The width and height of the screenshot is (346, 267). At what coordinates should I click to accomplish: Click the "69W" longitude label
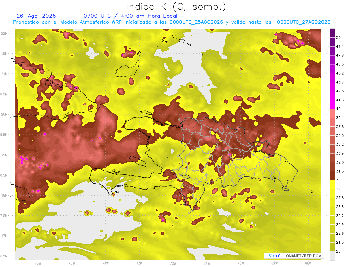click(274, 263)
